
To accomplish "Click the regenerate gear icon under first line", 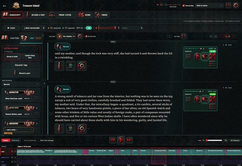I will (82, 66).
